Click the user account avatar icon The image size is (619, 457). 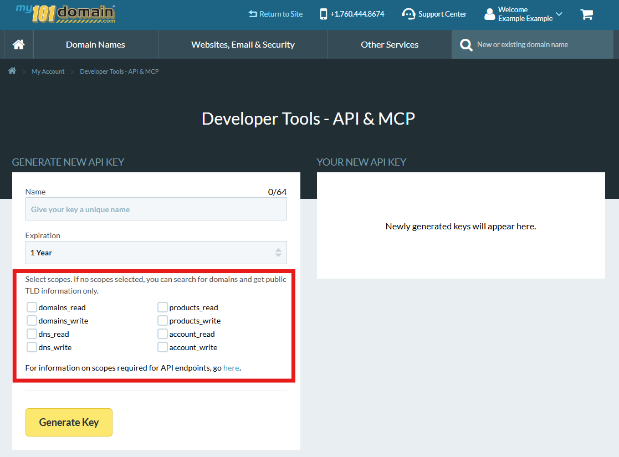coord(489,14)
